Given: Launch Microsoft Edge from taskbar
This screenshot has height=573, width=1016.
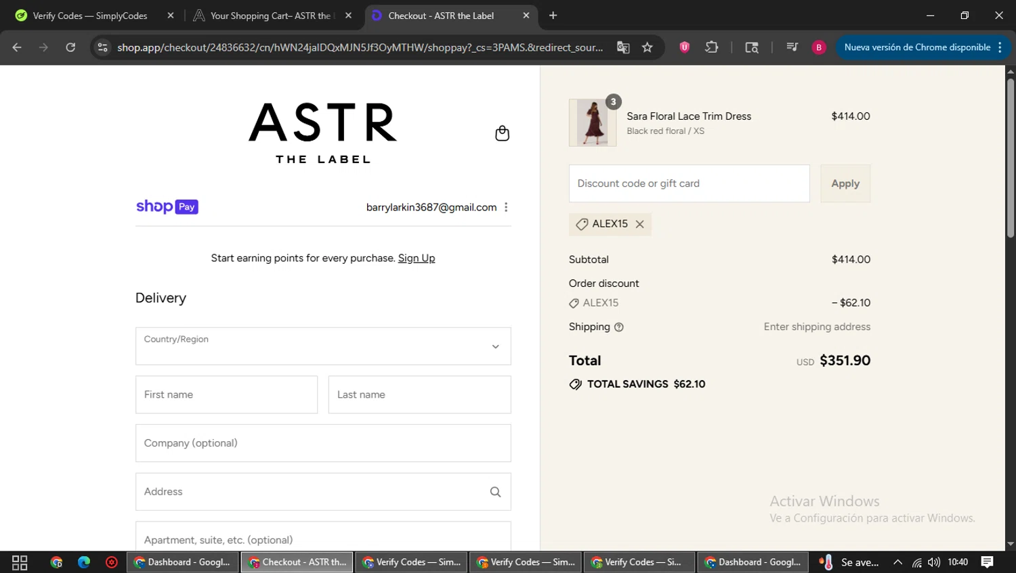Looking at the screenshot, I should (84, 562).
